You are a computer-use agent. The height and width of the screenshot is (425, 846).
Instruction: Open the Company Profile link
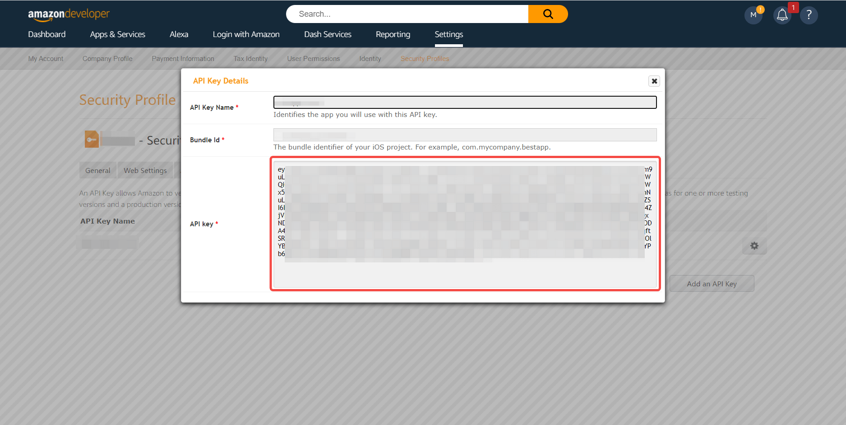107,59
